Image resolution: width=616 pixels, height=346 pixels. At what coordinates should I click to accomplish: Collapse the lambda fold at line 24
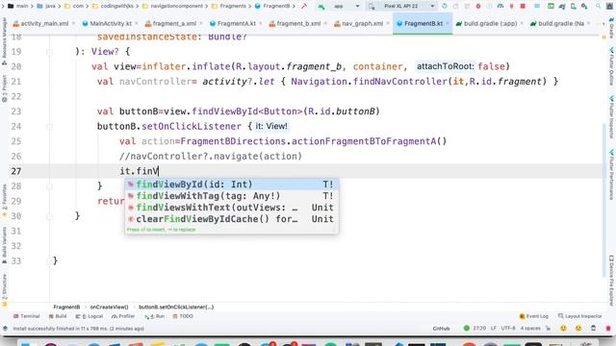click(x=49, y=126)
